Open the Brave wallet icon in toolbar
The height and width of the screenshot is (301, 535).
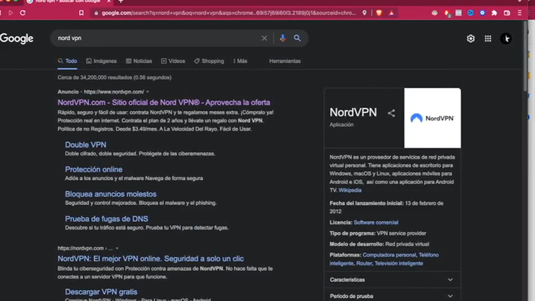[x=507, y=13]
